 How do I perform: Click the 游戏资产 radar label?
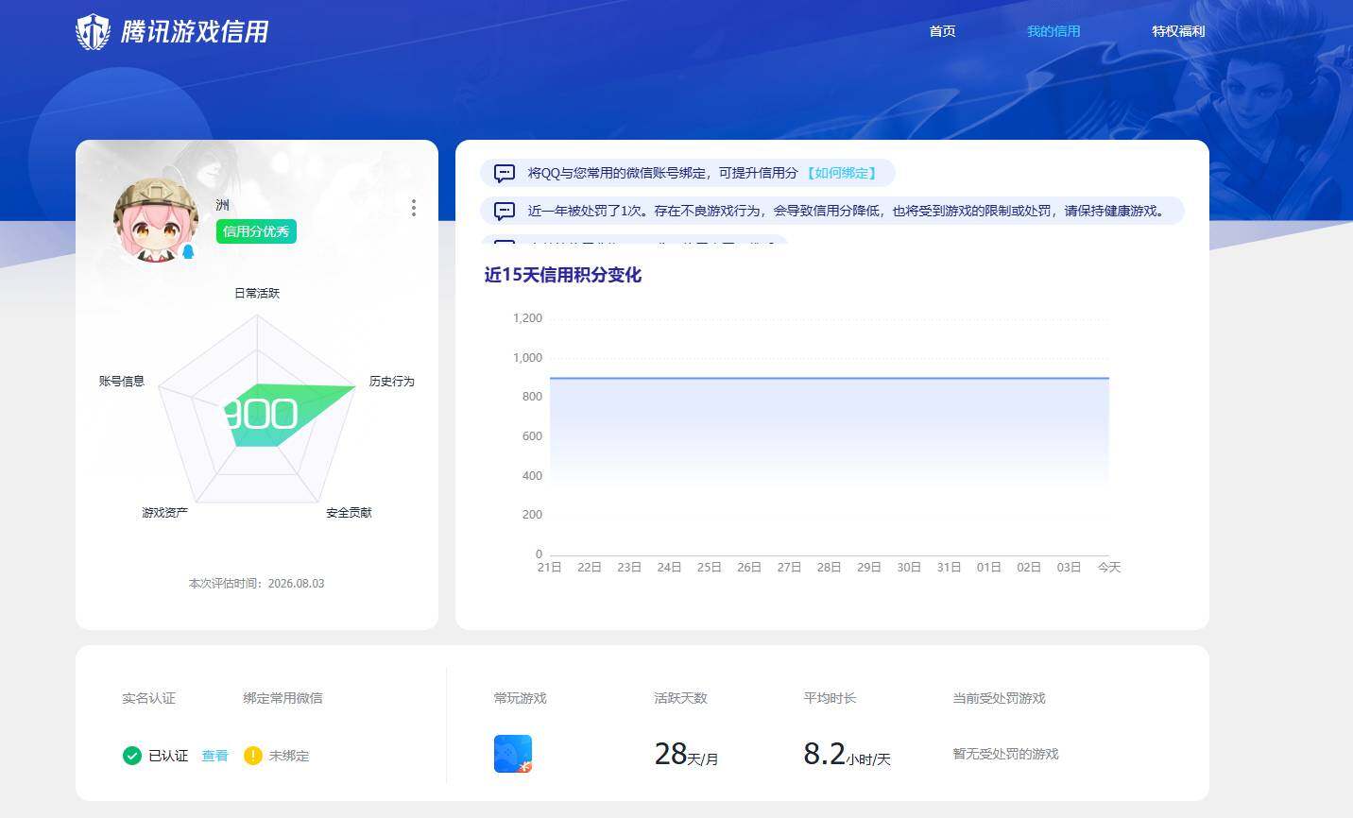164,512
